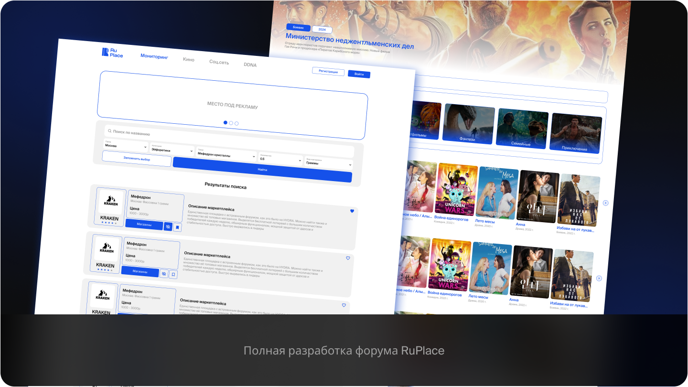This screenshot has width=688, height=387.
Task: Open the Анна title link in the lower row
Action: [514, 300]
